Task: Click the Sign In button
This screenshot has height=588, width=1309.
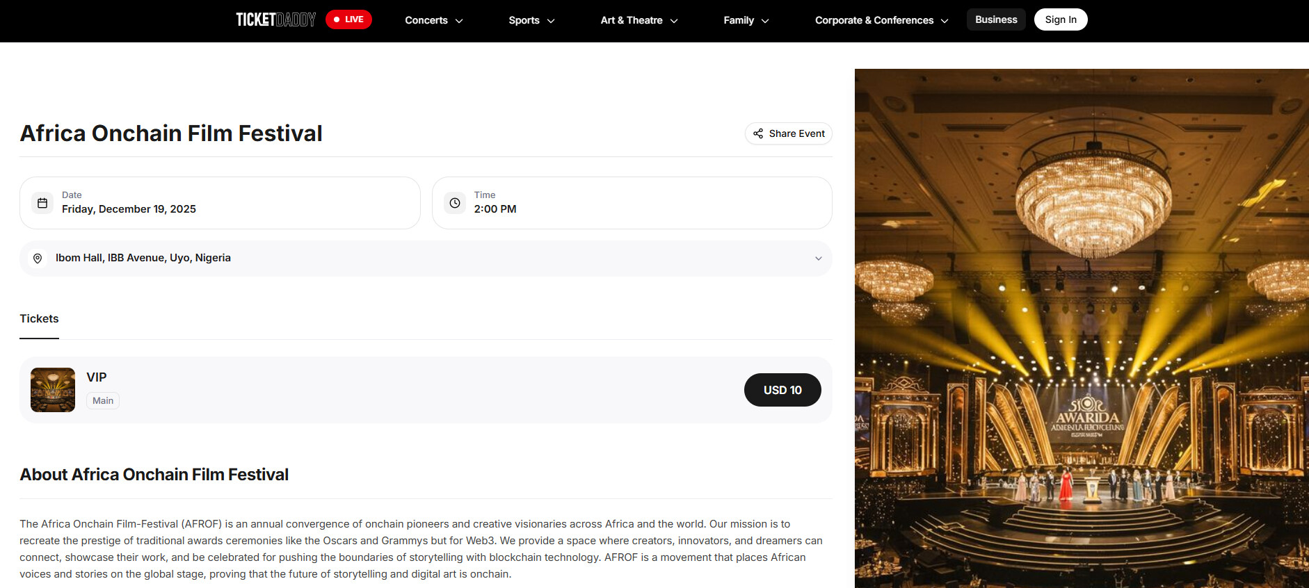Action: 1061,19
